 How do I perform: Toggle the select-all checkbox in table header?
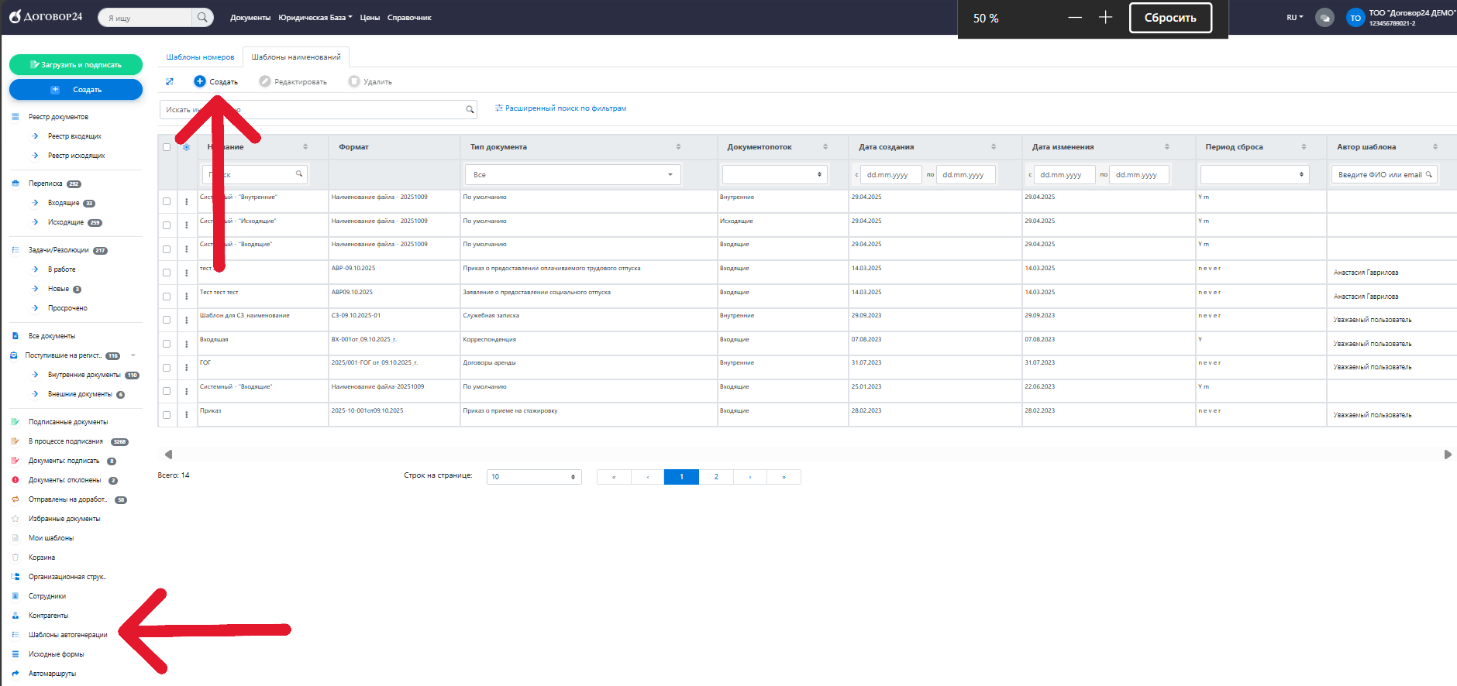click(x=167, y=147)
